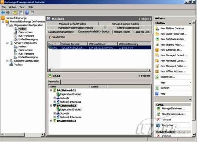Expand DAGNetwork03 node

pos(51,121)
